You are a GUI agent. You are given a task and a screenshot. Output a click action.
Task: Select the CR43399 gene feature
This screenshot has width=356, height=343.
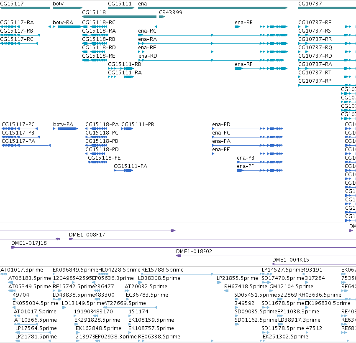[162, 17]
